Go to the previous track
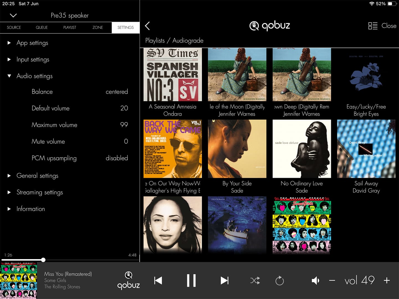Image resolution: width=399 pixels, height=299 pixels. [x=158, y=280]
